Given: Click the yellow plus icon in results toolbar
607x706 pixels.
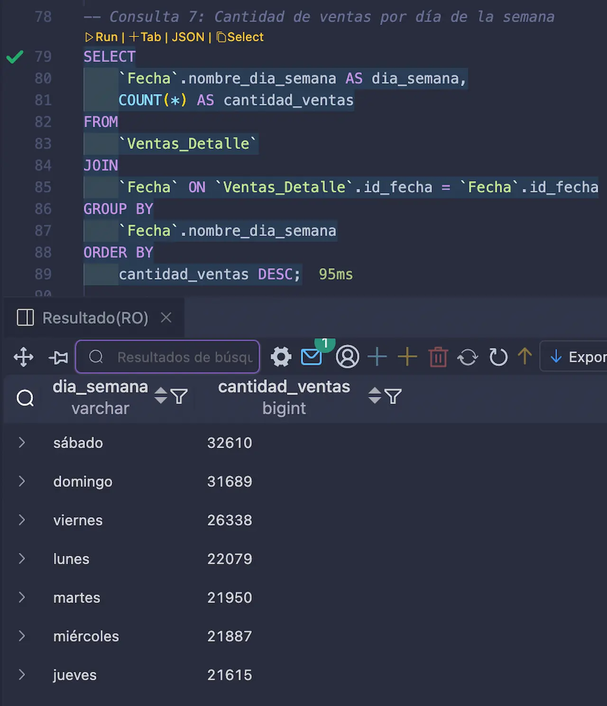Looking at the screenshot, I should coord(407,357).
